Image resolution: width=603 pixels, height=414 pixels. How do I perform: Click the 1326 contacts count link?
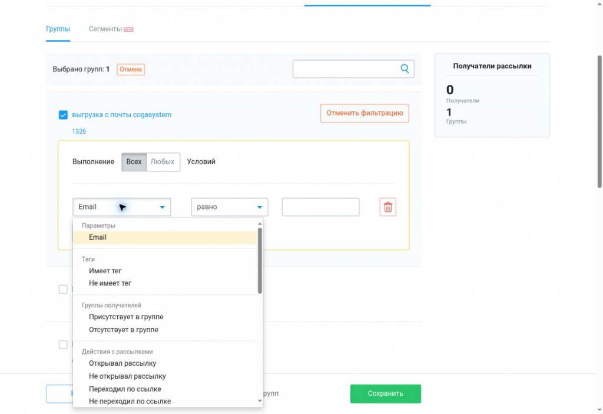click(79, 131)
